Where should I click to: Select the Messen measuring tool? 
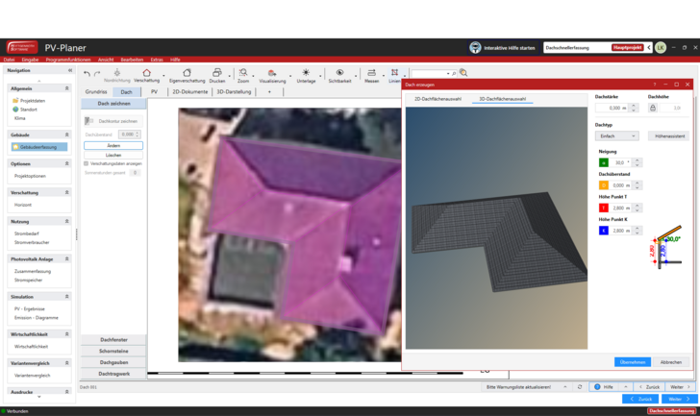(x=371, y=75)
